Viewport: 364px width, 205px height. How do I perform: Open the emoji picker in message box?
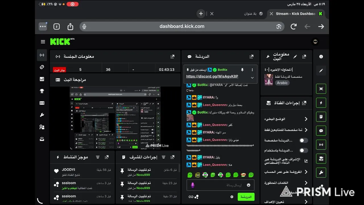[249, 185]
